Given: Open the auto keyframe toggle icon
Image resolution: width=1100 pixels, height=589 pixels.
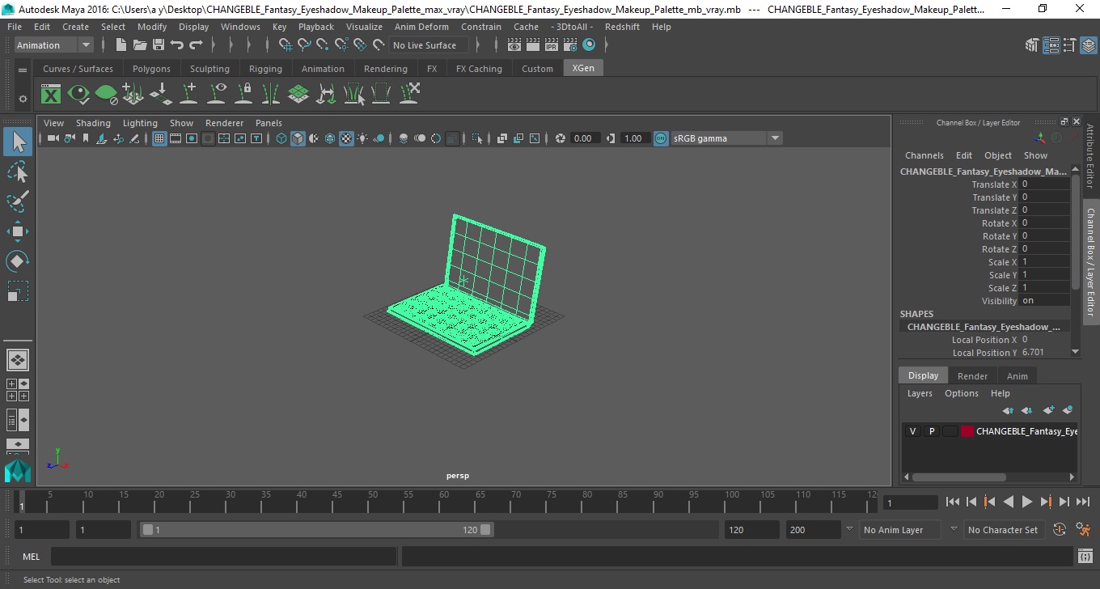Looking at the screenshot, I should point(1060,530).
